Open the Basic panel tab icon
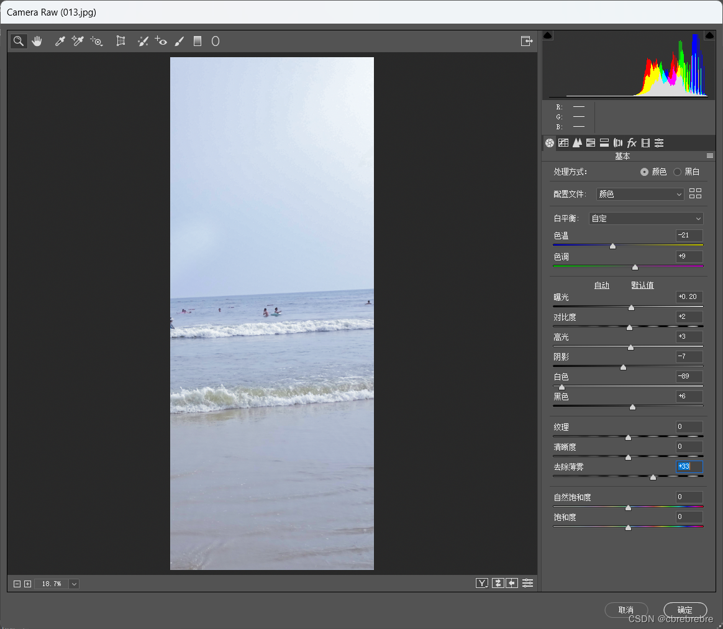The height and width of the screenshot is (629, 723). pos(550,142)
